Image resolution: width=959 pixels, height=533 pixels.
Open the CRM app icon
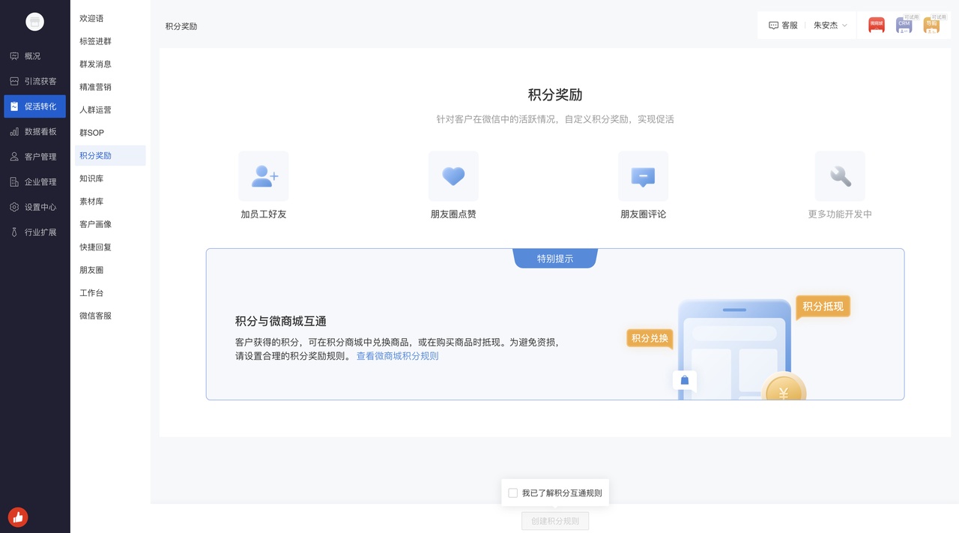904,25
